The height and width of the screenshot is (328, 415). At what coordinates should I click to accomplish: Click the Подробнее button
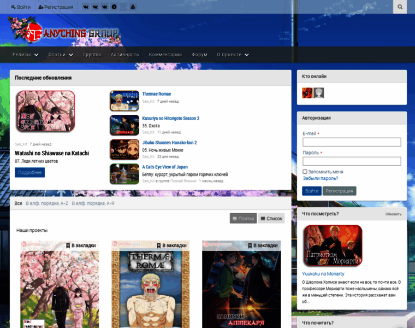[29, 173]
